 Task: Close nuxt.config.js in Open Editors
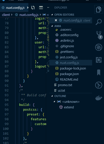coord(56,20)
